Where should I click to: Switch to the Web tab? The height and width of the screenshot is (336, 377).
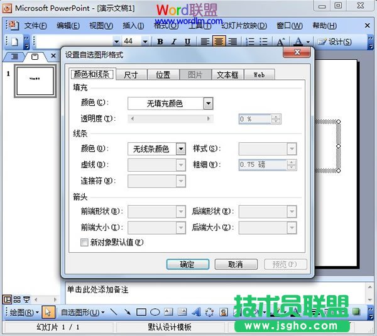pos(259,75)
